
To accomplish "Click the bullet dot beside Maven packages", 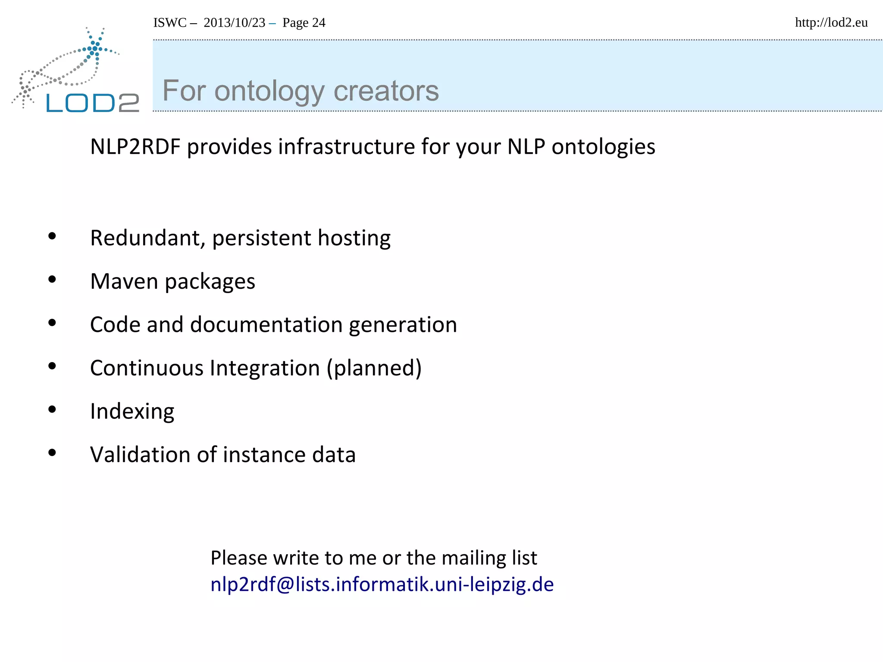I will click(52, 280).
